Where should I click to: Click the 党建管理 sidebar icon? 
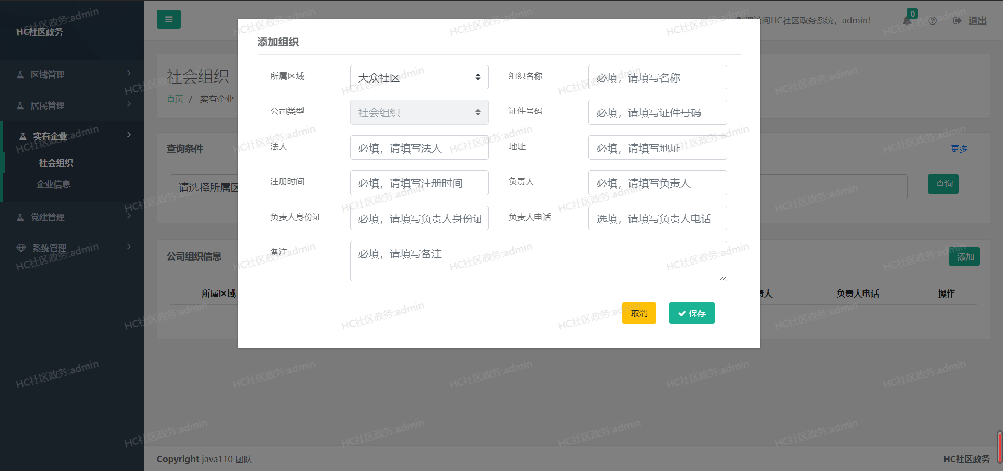(x=20, y=217)
